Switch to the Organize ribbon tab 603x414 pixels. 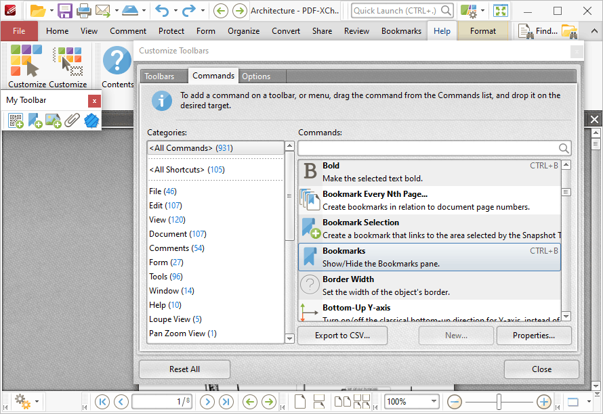[243, 31]
